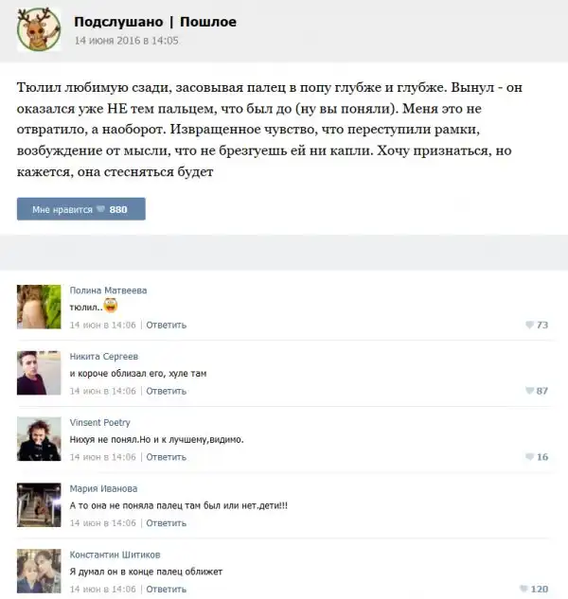Image resolution: width=568 pixels, height=599 pixels.
Task: Reply to Полина Матвеева's comment
Action: tap(167, 326)
